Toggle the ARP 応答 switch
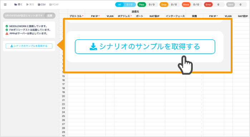250x137 pixels. pos(50,16)
